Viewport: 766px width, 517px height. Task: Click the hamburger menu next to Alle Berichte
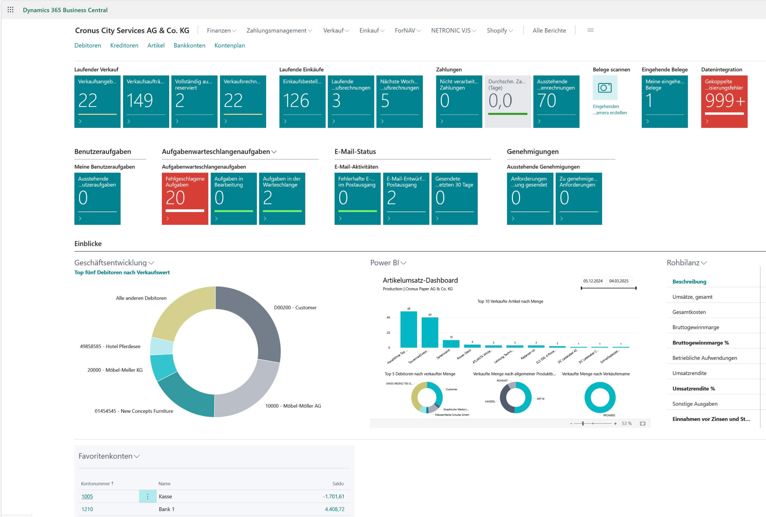tap(590, 30)
